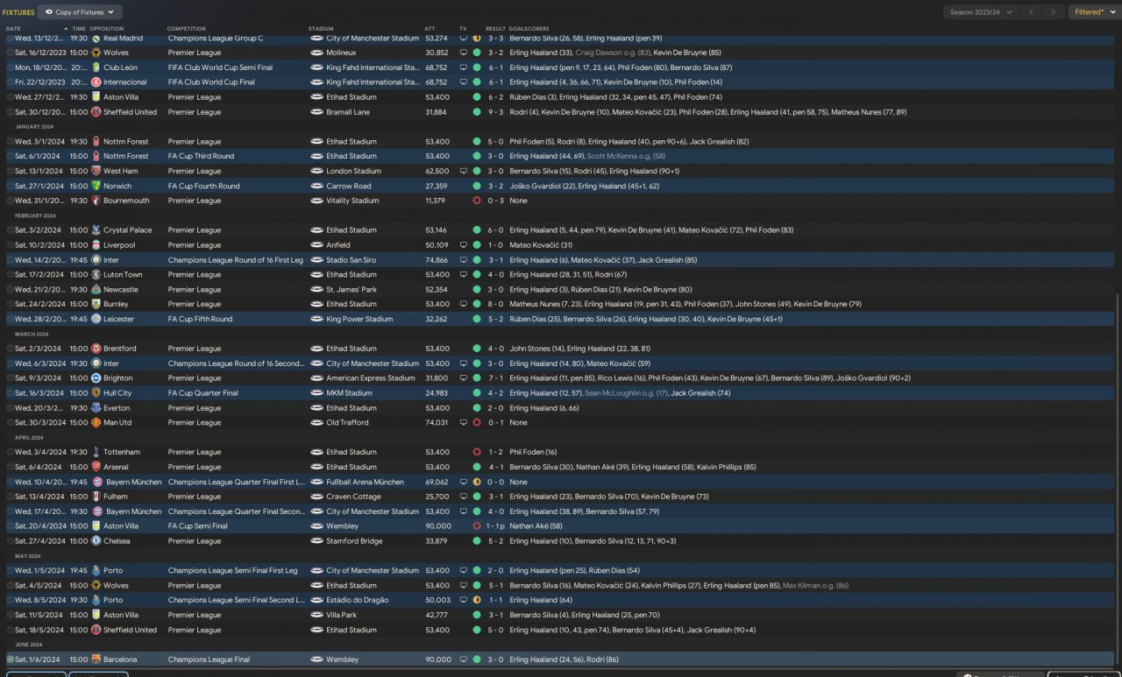Viewport: 1122px width, 677px height.
Task: Click the West Ham club badge
Action: click(96, 171)
